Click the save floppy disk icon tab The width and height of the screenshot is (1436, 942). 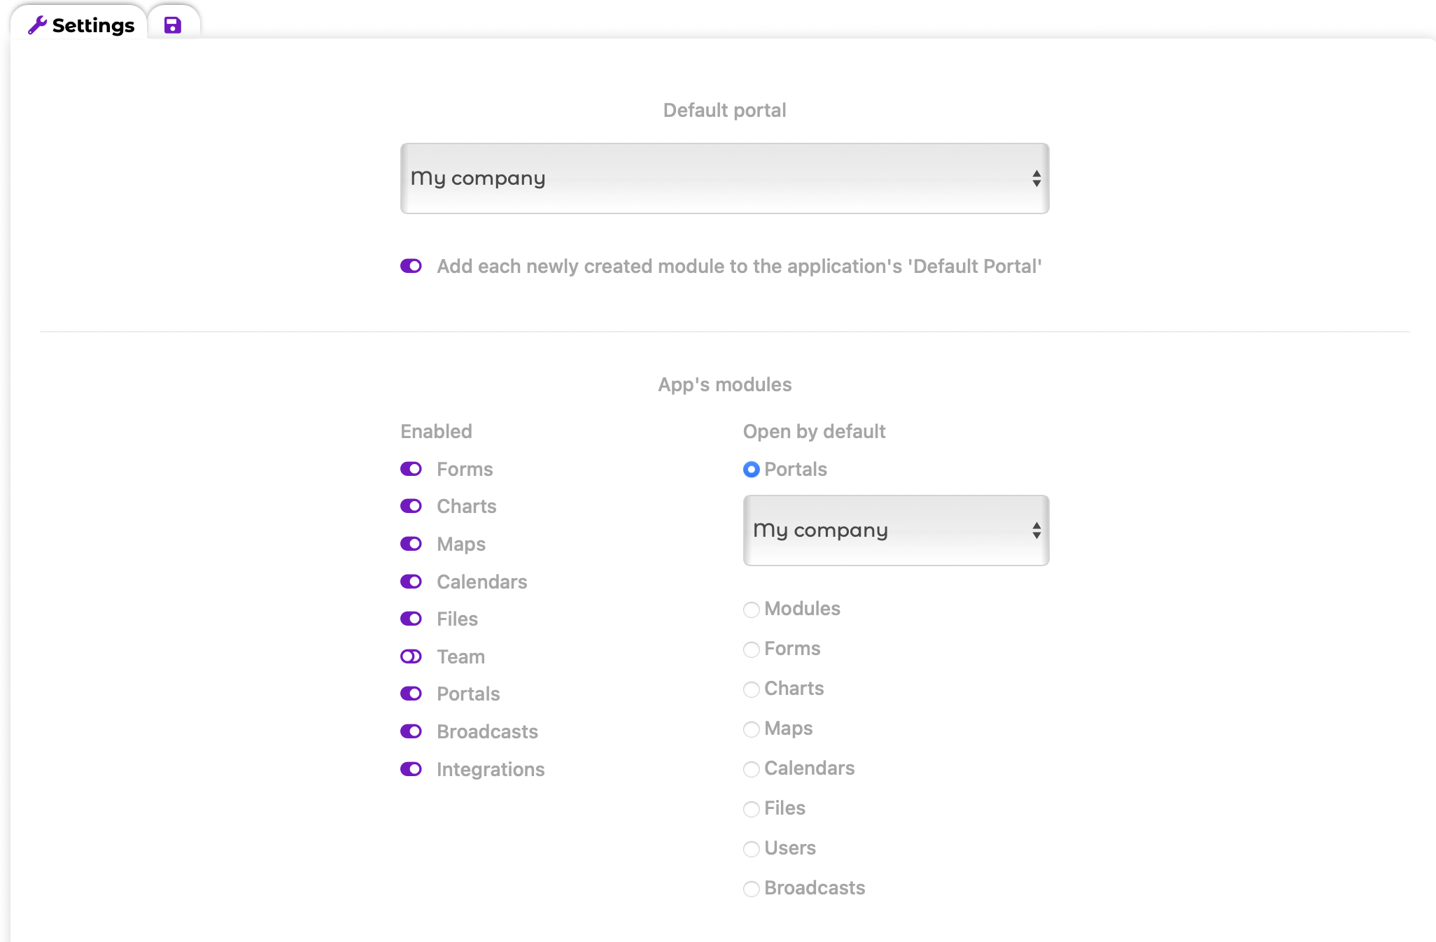coord(173,26)
